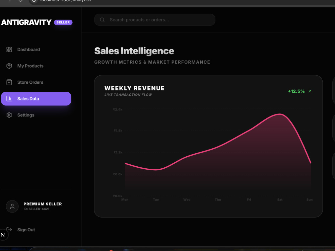335x251 pixels.
Task: Click the ₹1.2k y-axis label
Action: pyautogui.click(x=118, y=152)
